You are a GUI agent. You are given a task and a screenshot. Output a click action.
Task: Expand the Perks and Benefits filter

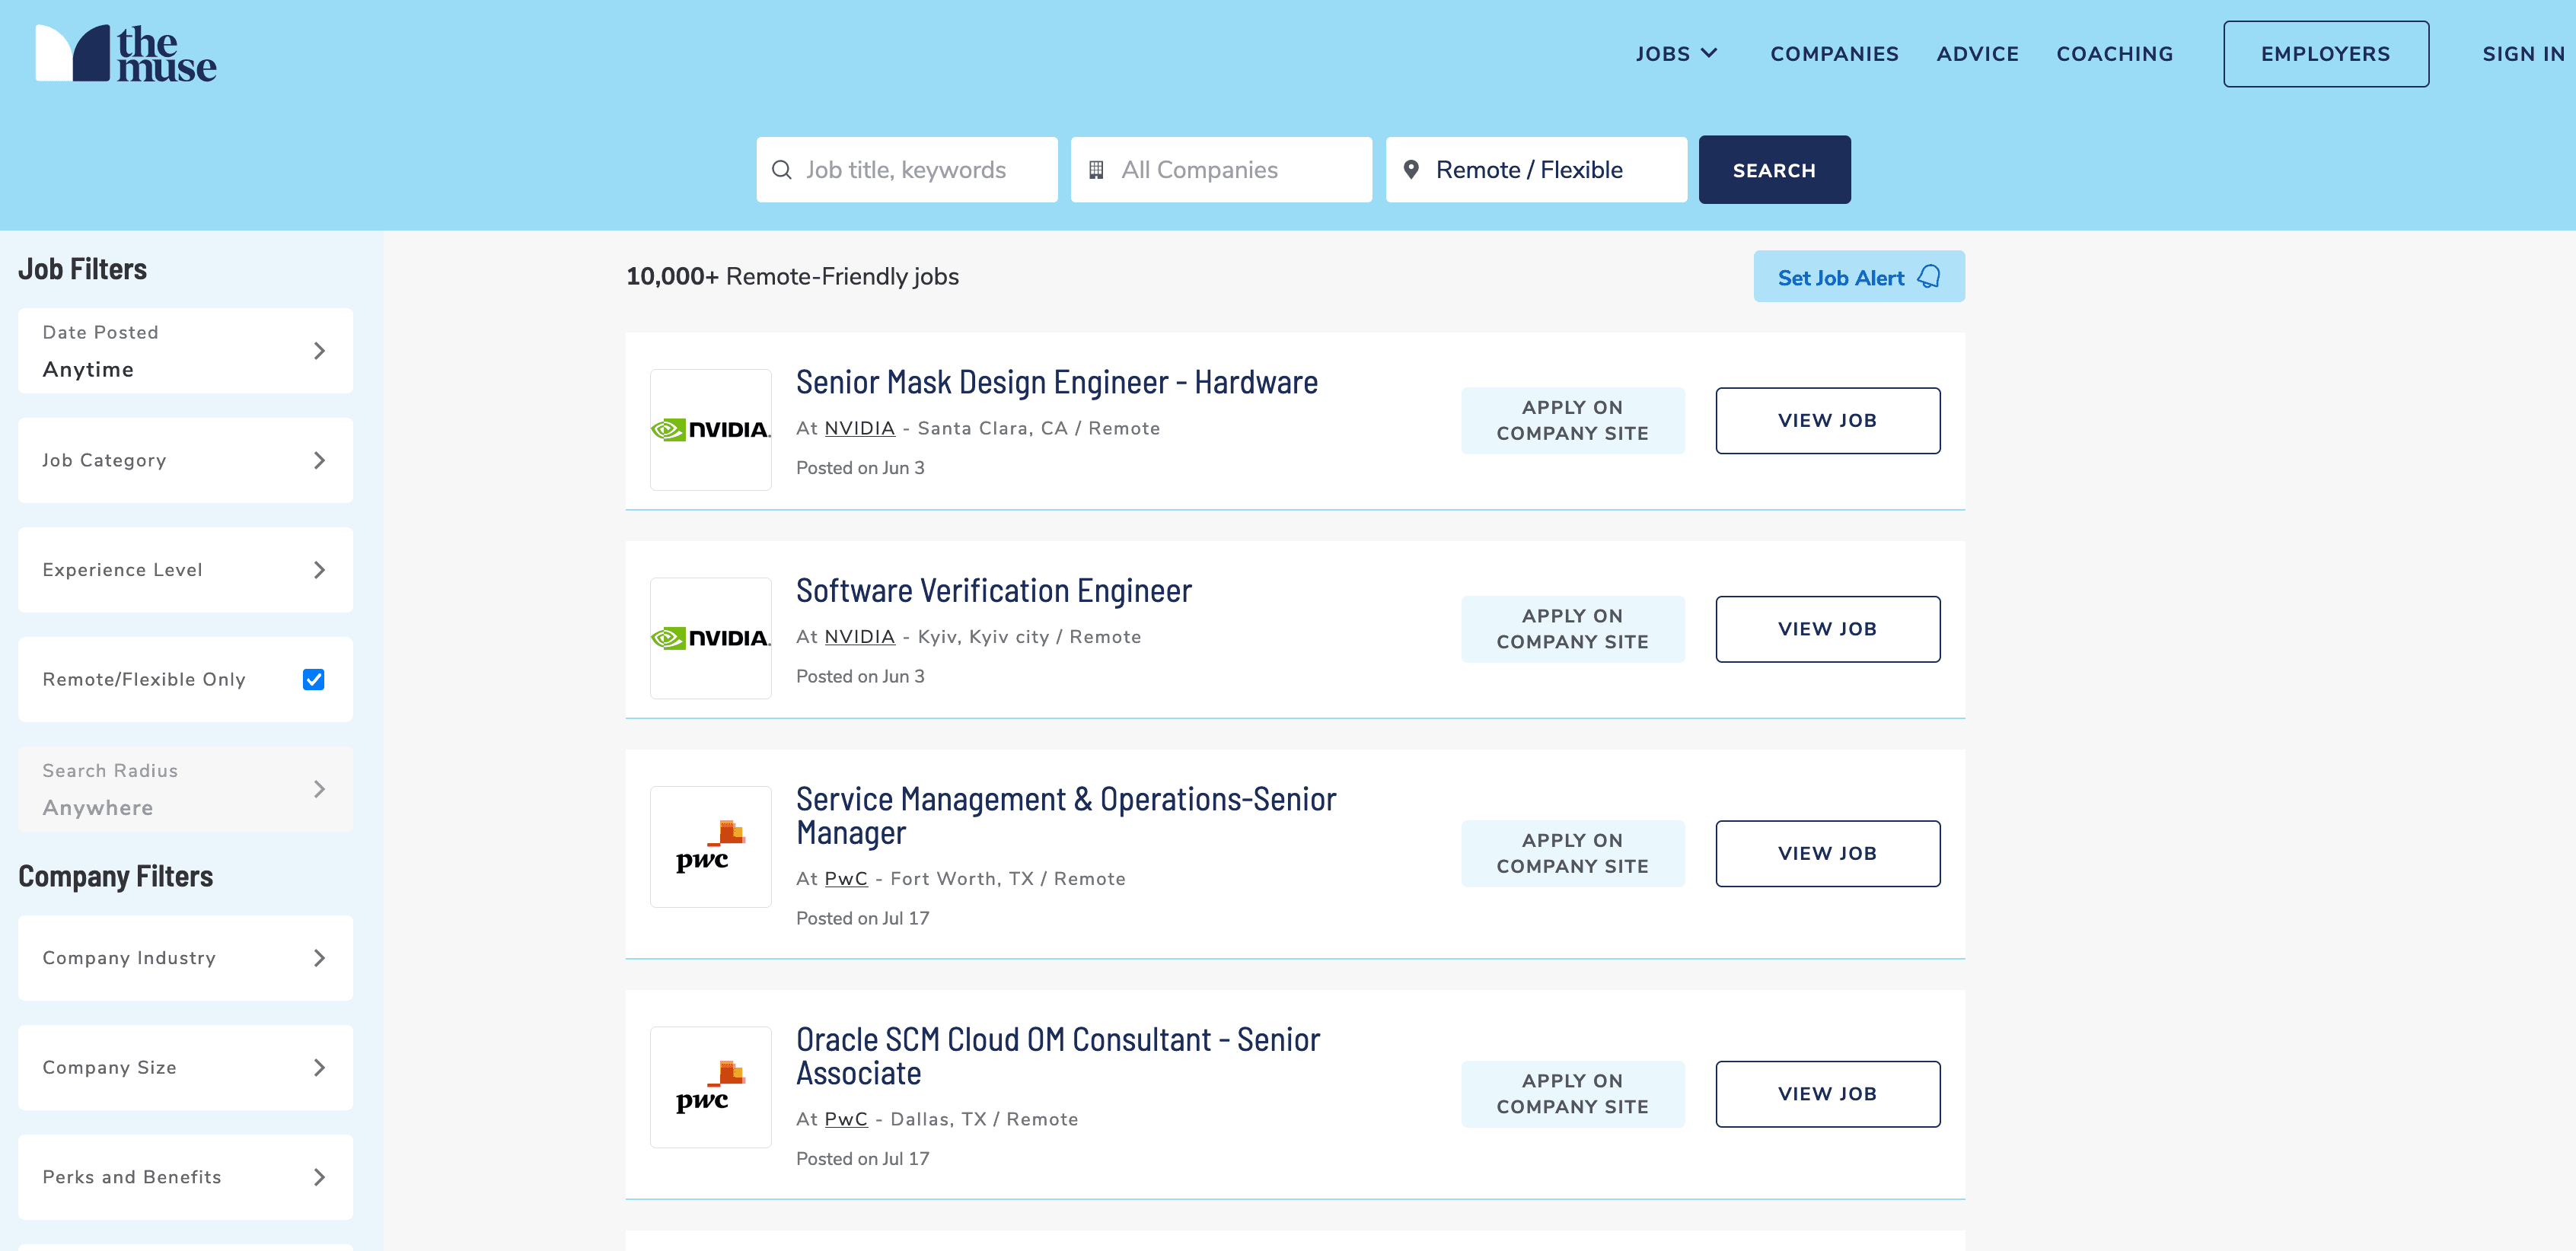[186, 1177]
